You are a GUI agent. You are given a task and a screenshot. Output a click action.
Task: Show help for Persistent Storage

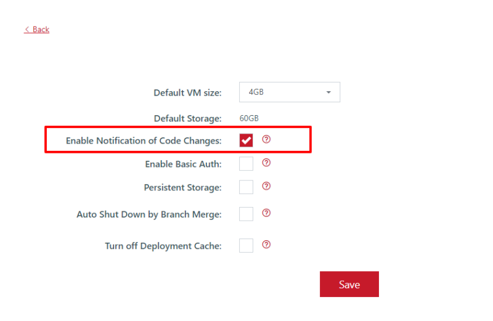point(266,186)
